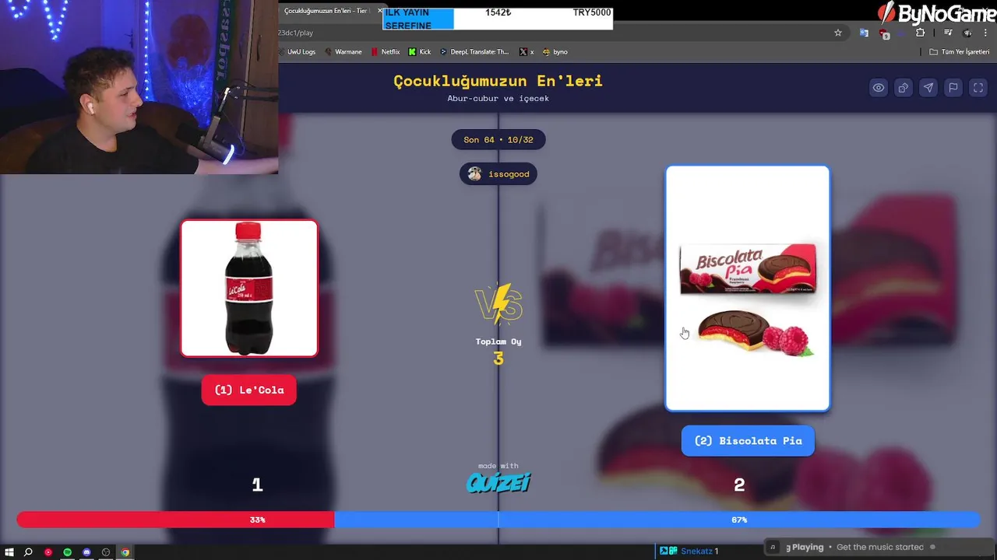Click the copy link icon in header
997x560 pixels.
pyautogui.click(x=904, y=88)
